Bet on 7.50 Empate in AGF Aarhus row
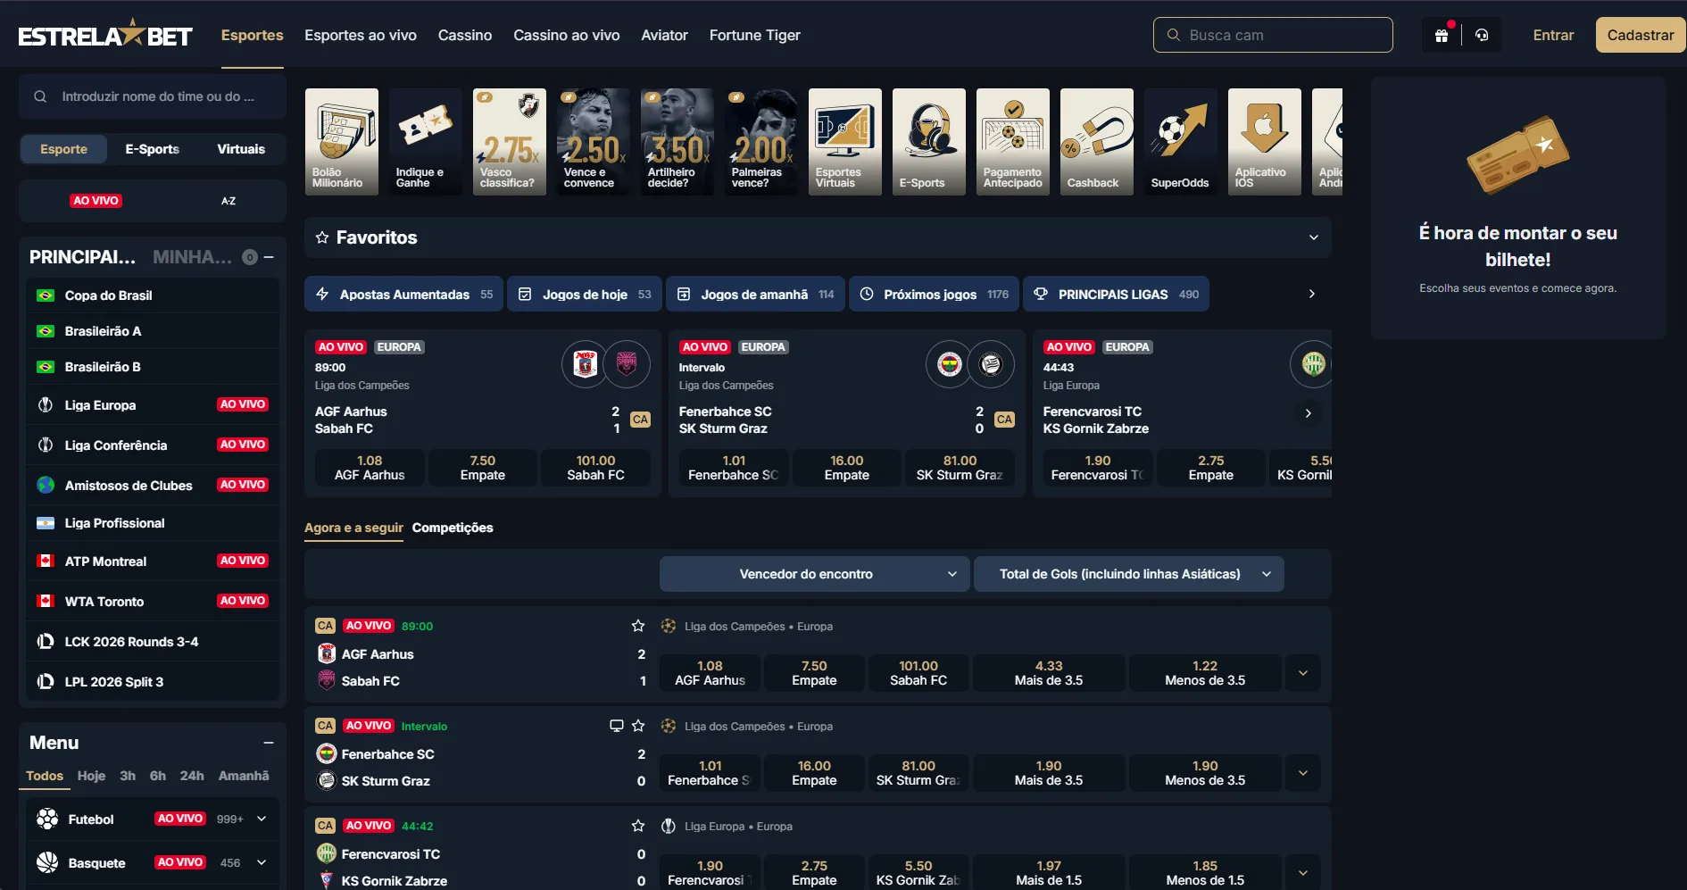This screenshot has width=1687, height=890. point(814,673)
